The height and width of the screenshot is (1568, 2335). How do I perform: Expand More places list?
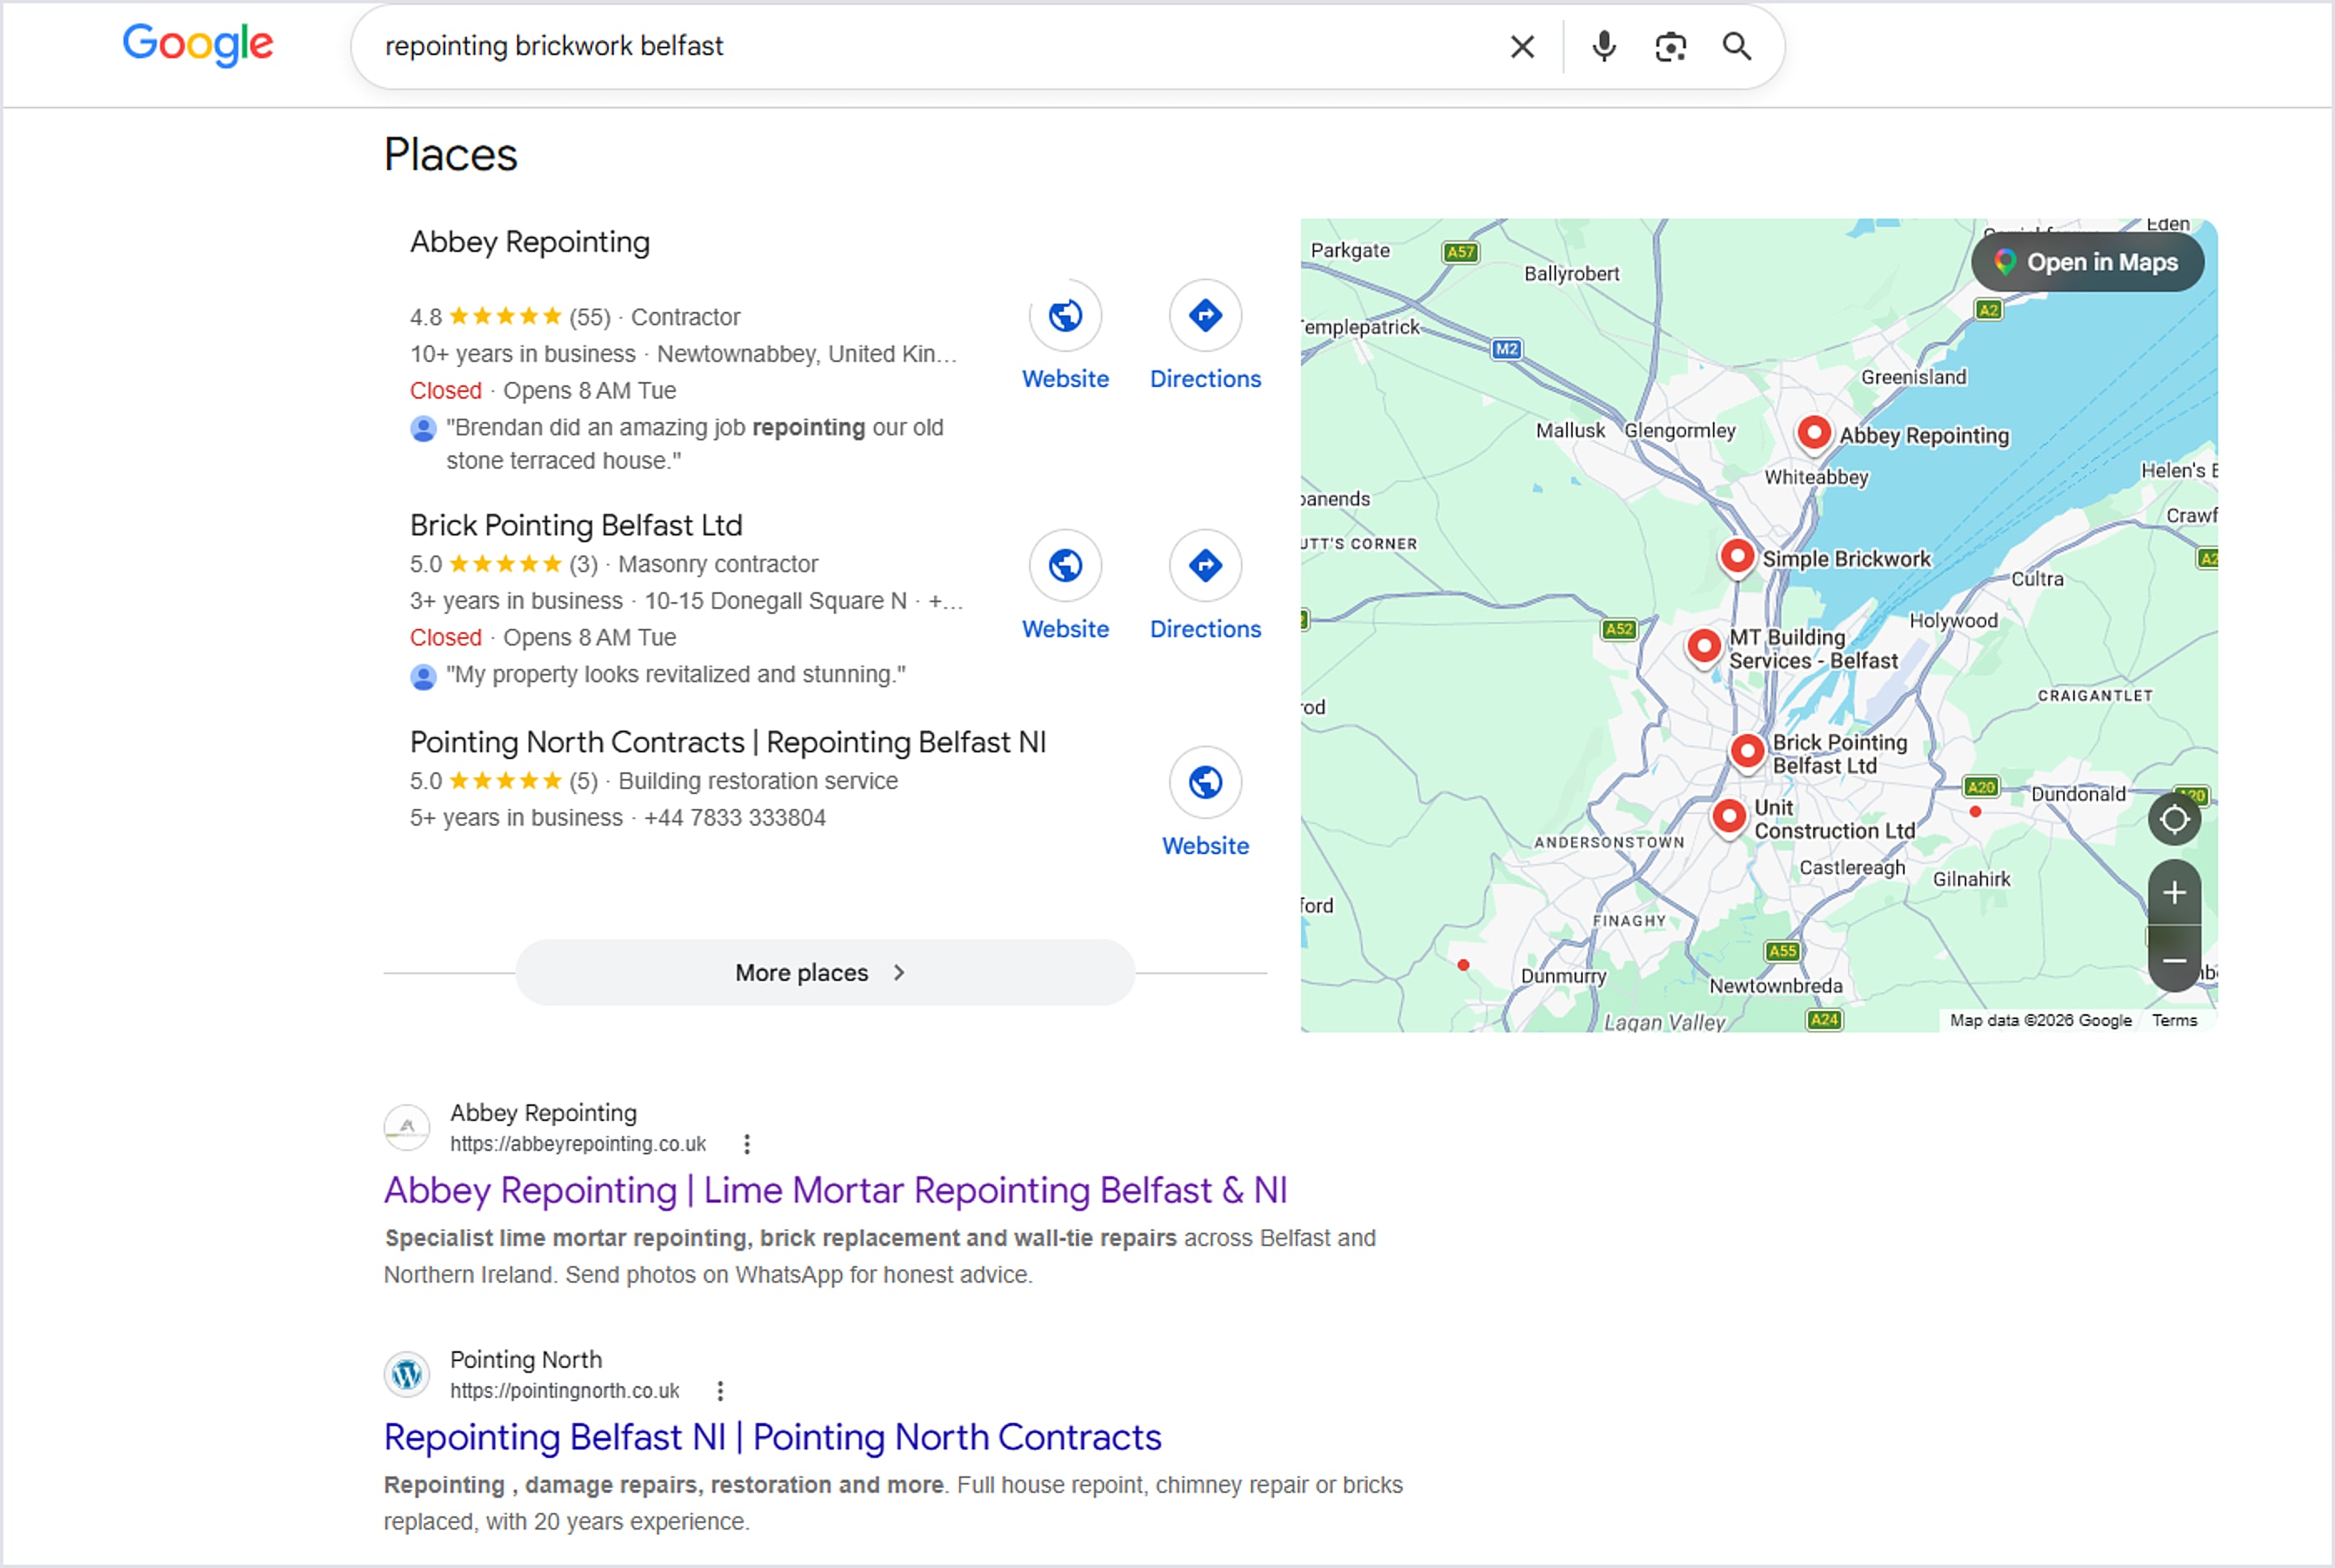pos(825,973)
